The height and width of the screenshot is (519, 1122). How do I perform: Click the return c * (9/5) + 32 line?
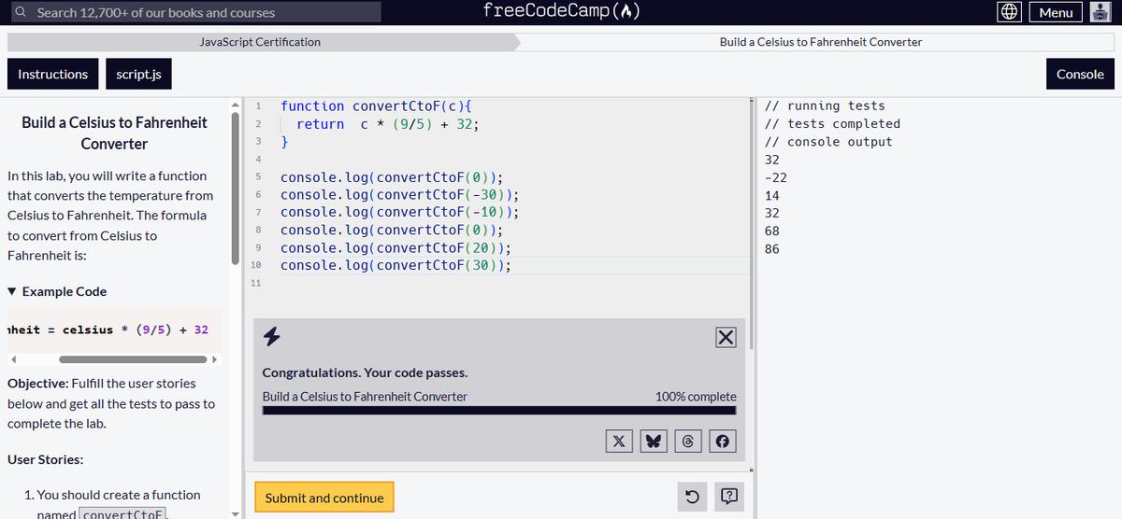[x=388, y=124]
